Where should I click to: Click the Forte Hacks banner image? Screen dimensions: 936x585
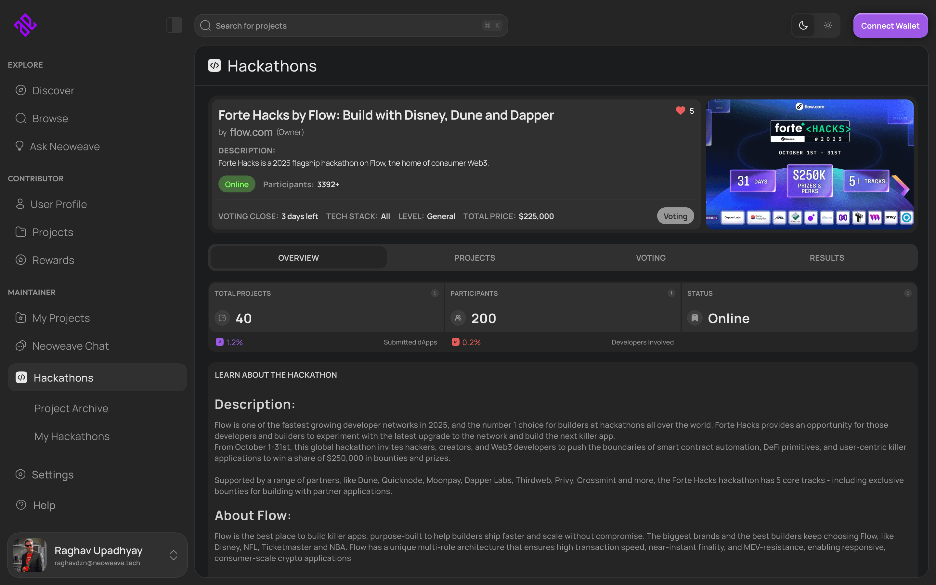point(810,164)
